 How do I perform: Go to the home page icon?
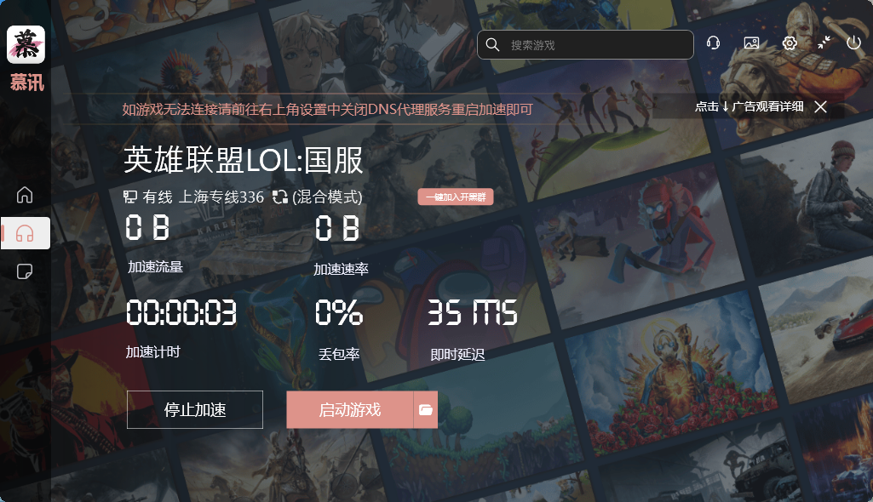(25, 195)
